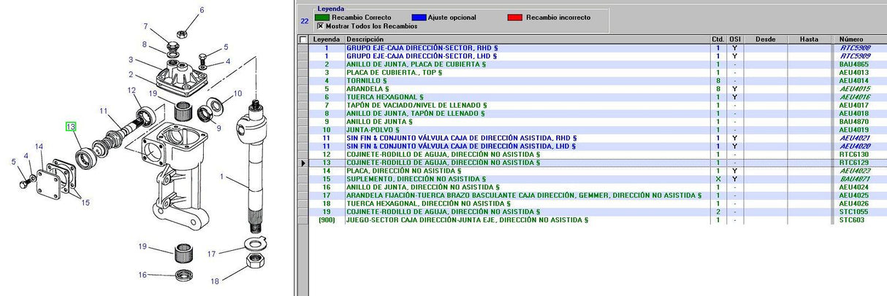Viewport: 887px width, 296px height.
Task: Click the OSI column header
Action: tap(735, 39)
